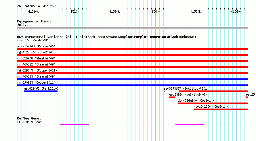Click the 41510k ruler tick label

(x=33, y=11)
